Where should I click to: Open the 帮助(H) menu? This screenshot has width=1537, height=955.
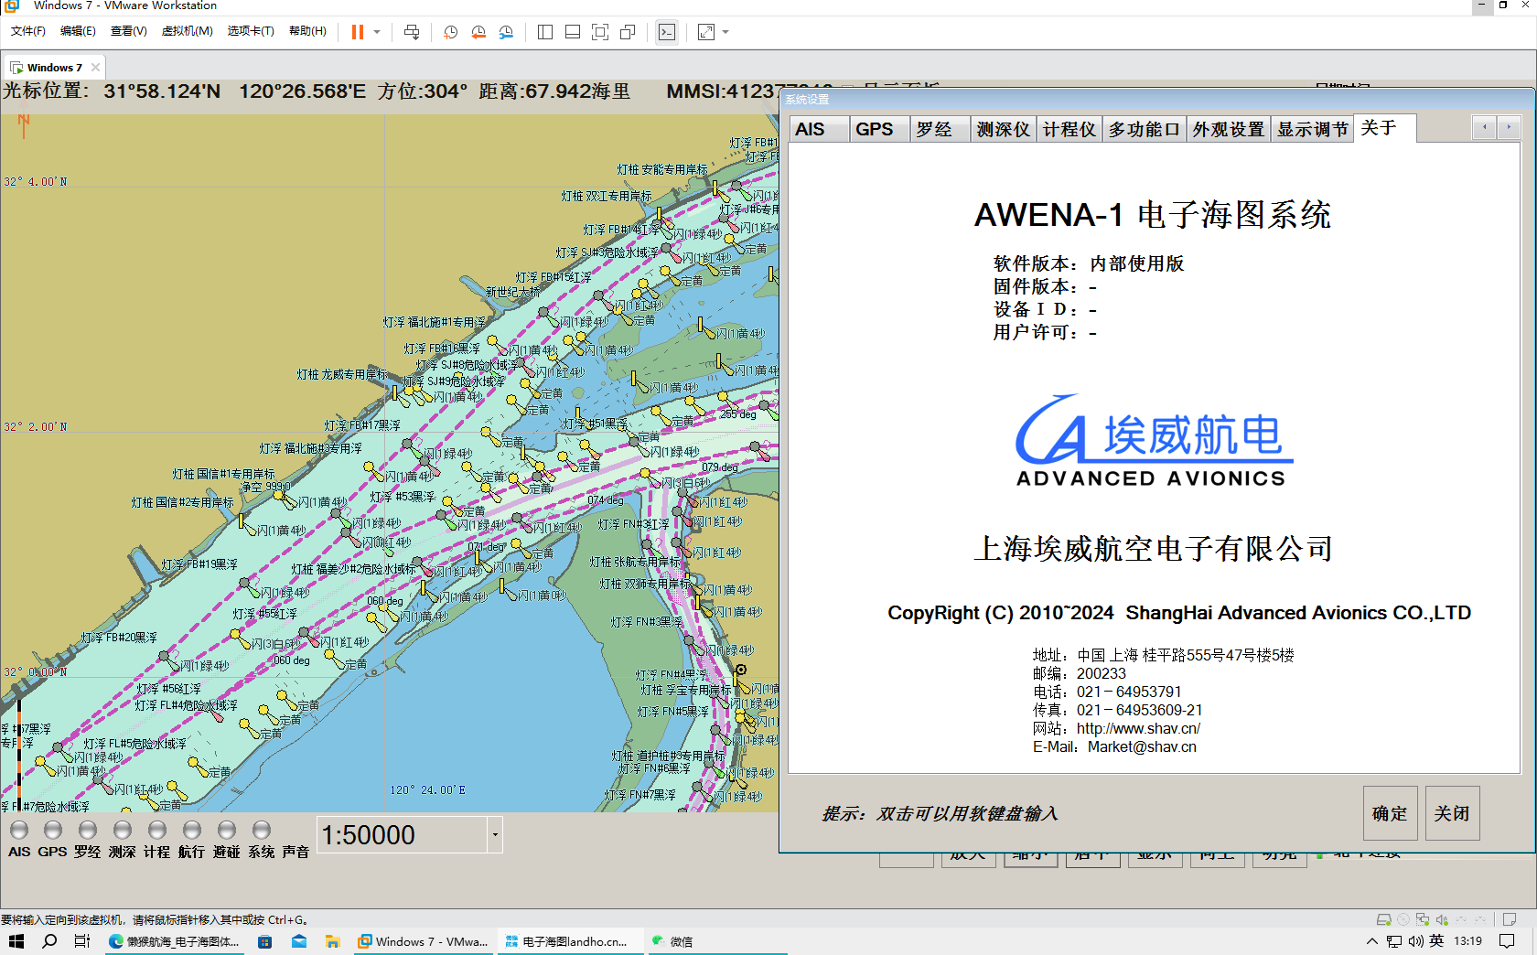click(307, 31)
